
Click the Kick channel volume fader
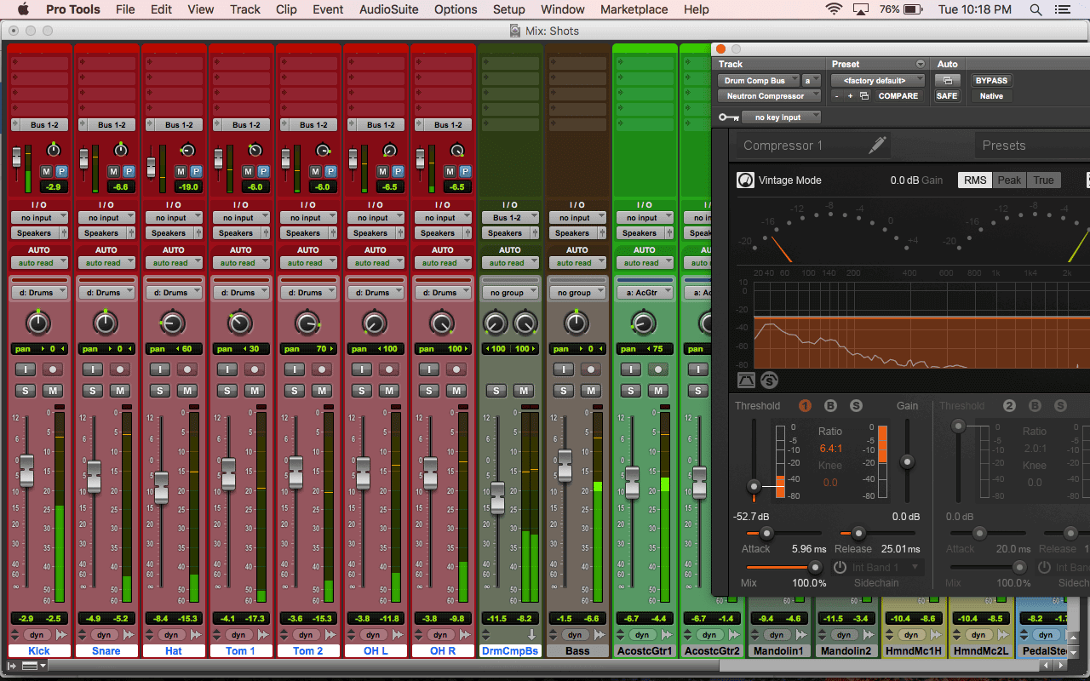pyautogui.click(x=26, y=471)
